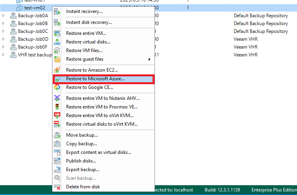Click the Publish disks icon
This screenshot has width=297, height=195.
[57, 161]
